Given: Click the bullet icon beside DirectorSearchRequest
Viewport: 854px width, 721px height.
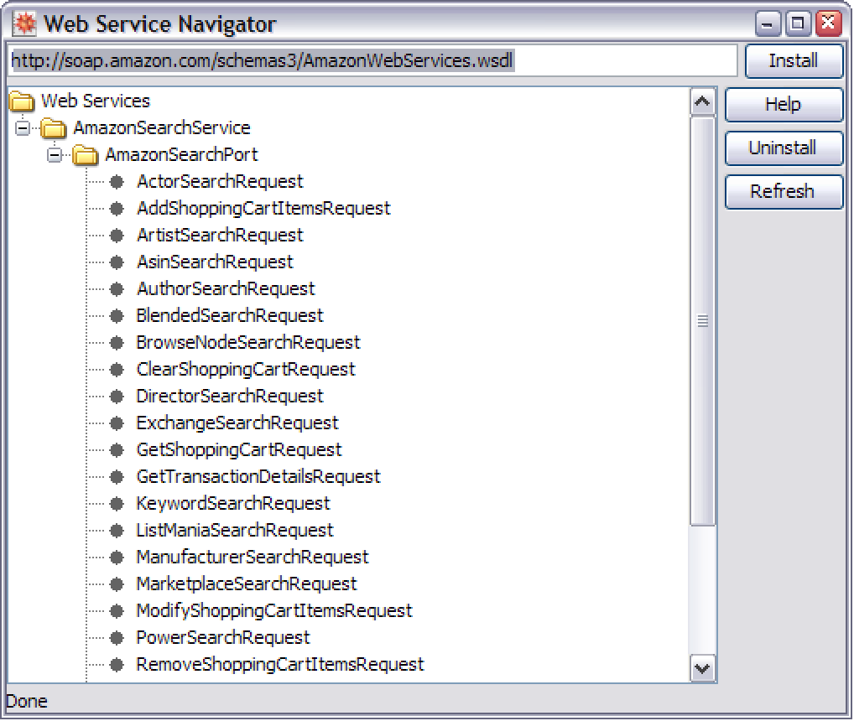Looking at the screenshot, I should pos(117,397).
